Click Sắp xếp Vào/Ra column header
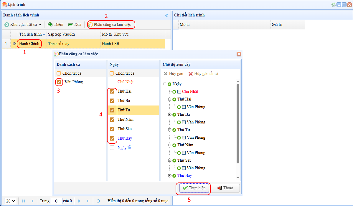 74,34
